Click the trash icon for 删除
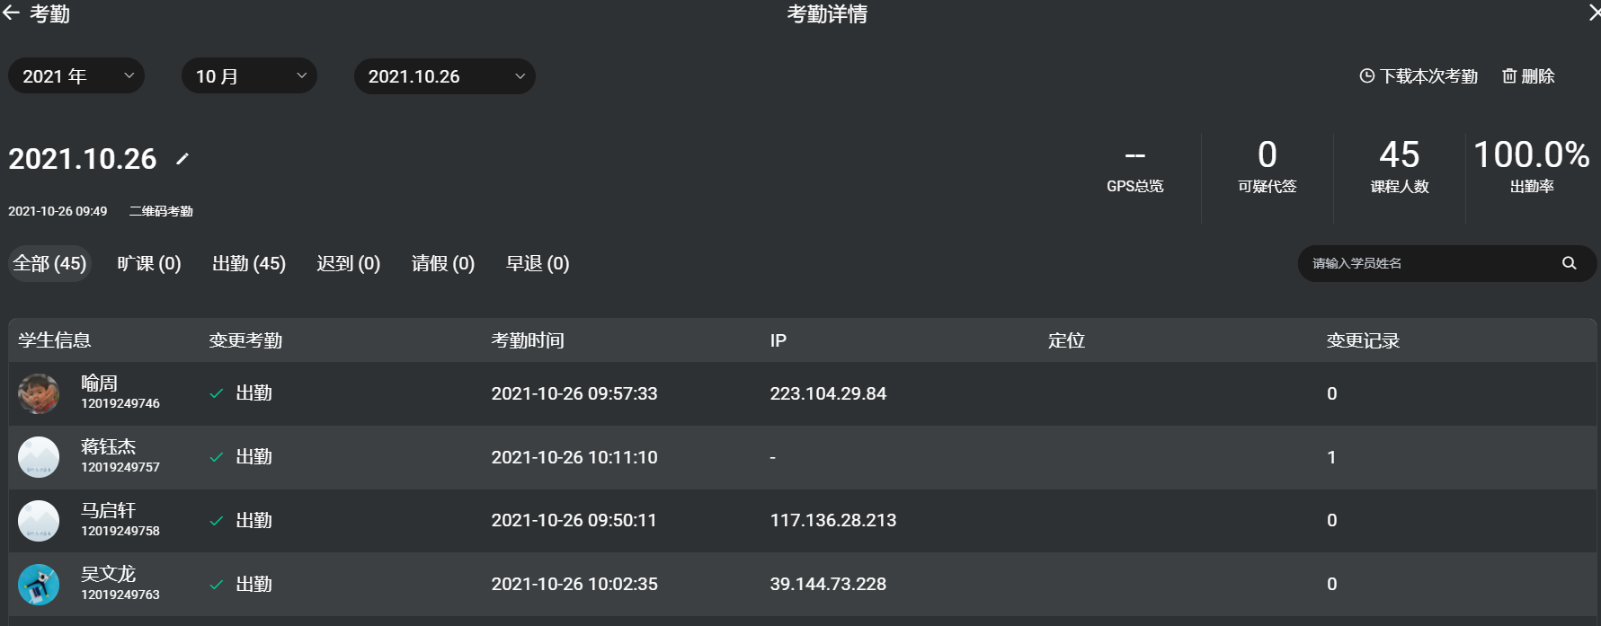 point(1509,76)
